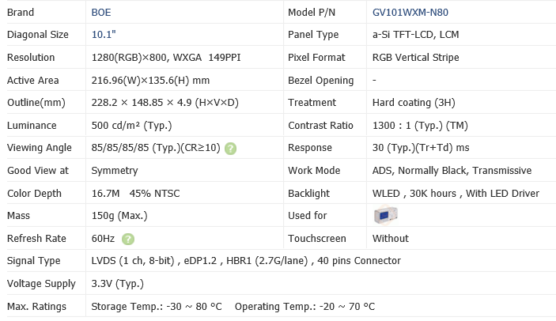Open the BOE brand link
This screenshot has width=556, height=321.
pos(102,13)
